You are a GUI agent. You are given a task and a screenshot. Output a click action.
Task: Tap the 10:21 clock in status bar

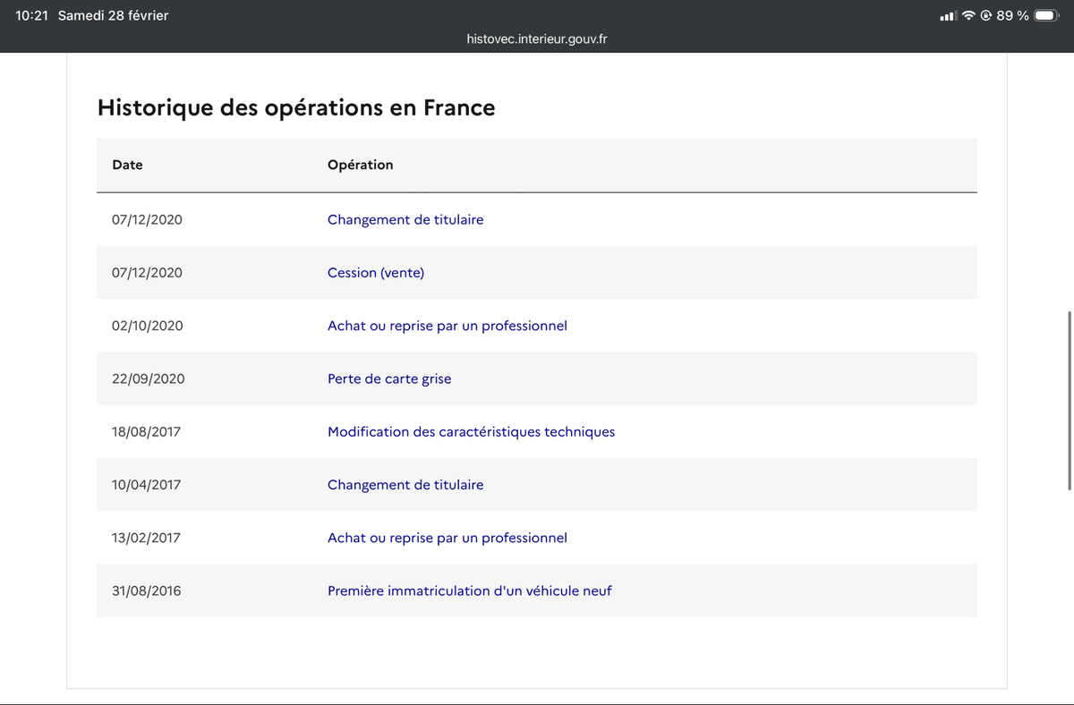[x=31, y=15]
